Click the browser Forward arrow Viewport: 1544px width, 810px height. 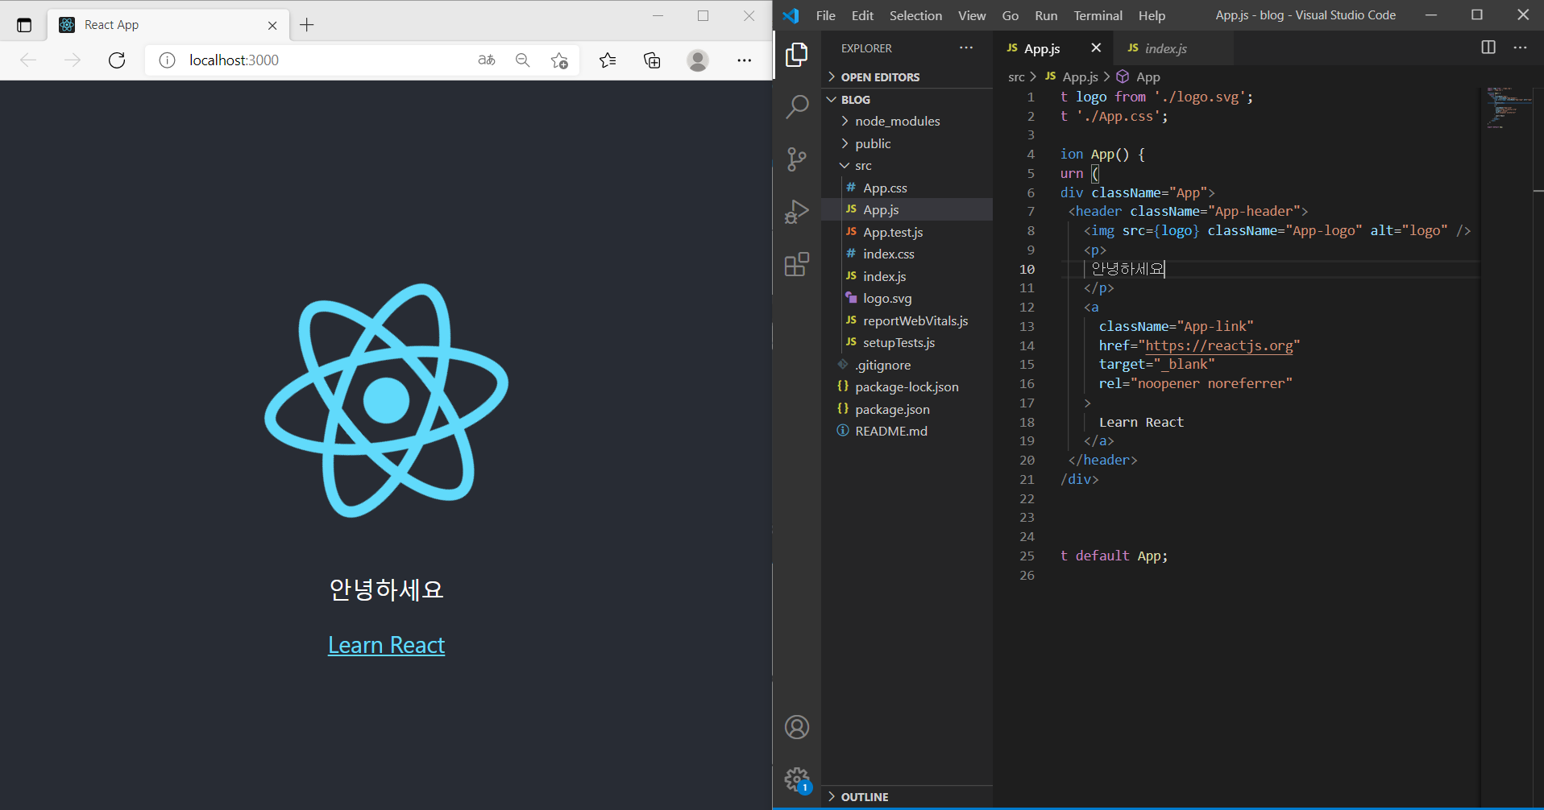coord(73,60)
